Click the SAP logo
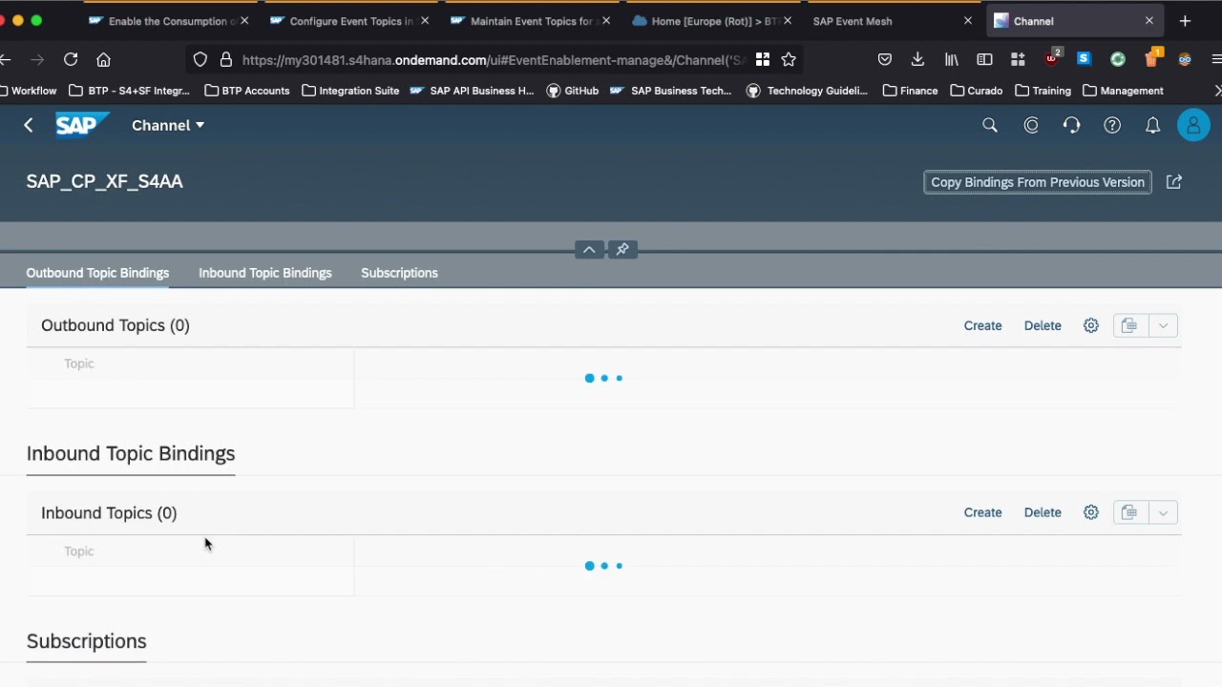Screen dimensions: 1222x687 coord(82,125)
